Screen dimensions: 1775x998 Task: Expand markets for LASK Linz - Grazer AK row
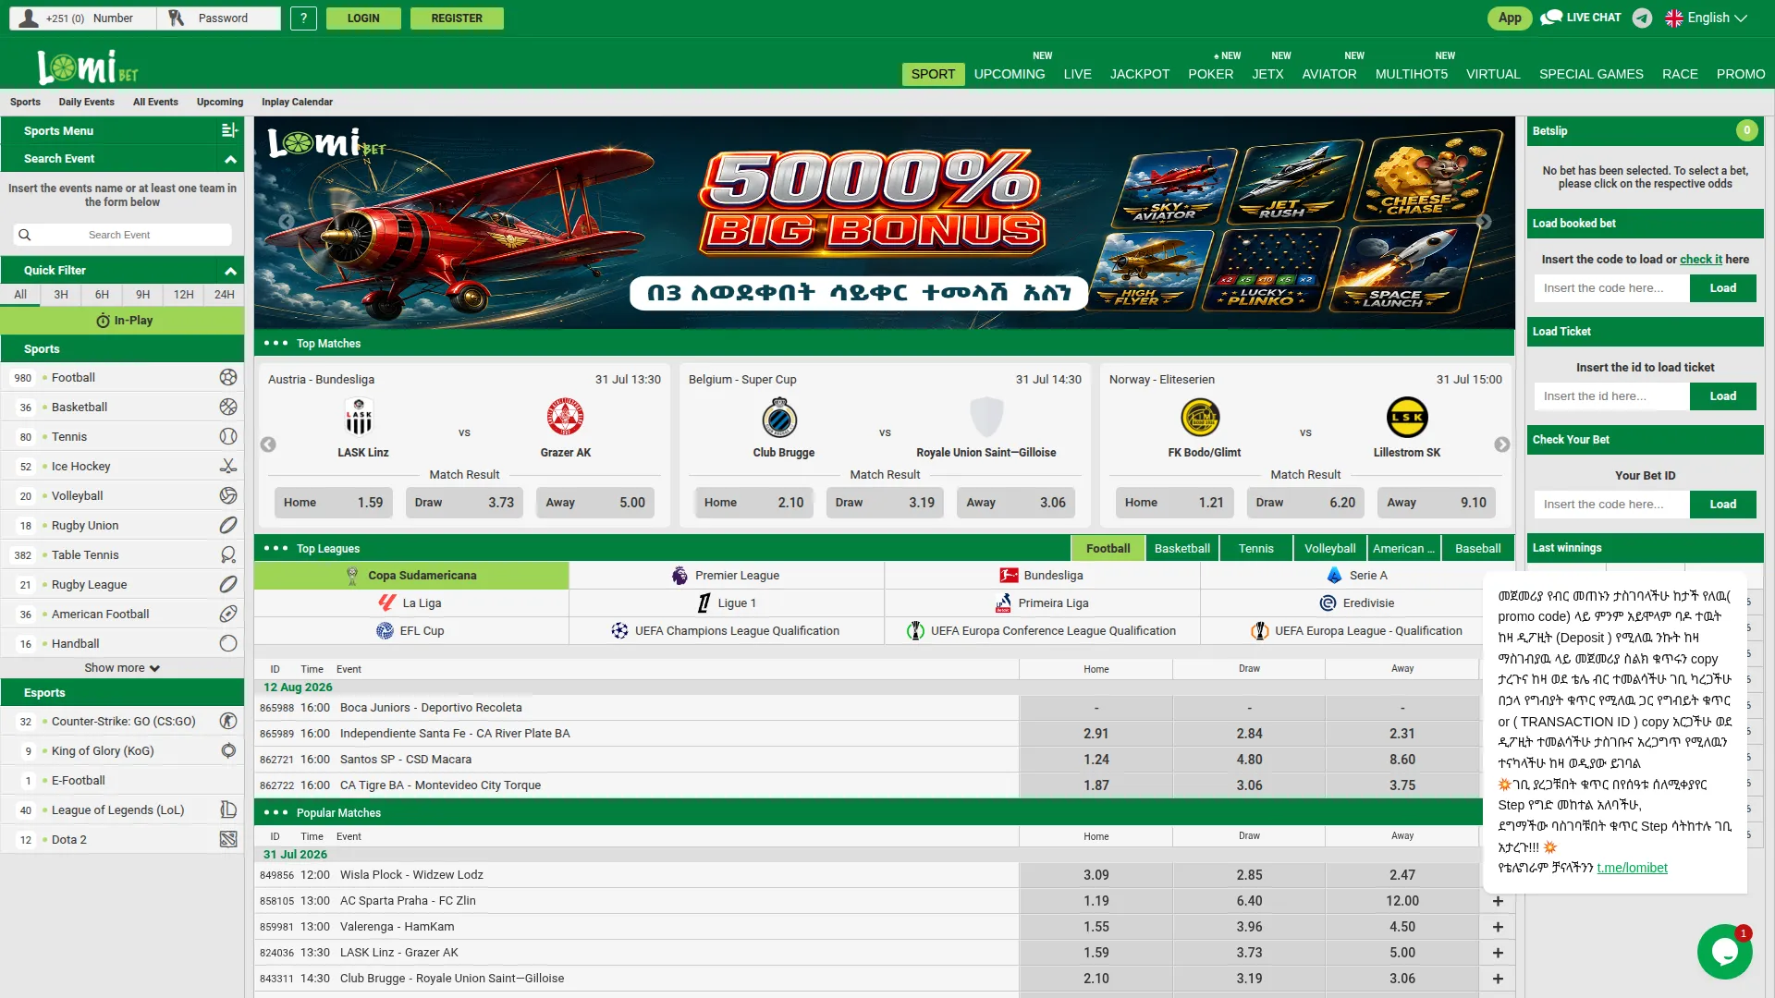point(1498,953)
